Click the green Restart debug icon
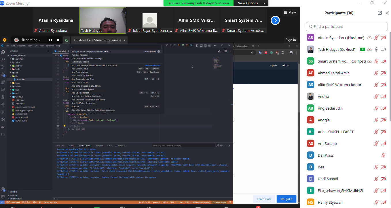 coord(183,45)
